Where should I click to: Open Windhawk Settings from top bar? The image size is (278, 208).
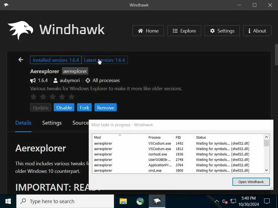click(222, 31)
